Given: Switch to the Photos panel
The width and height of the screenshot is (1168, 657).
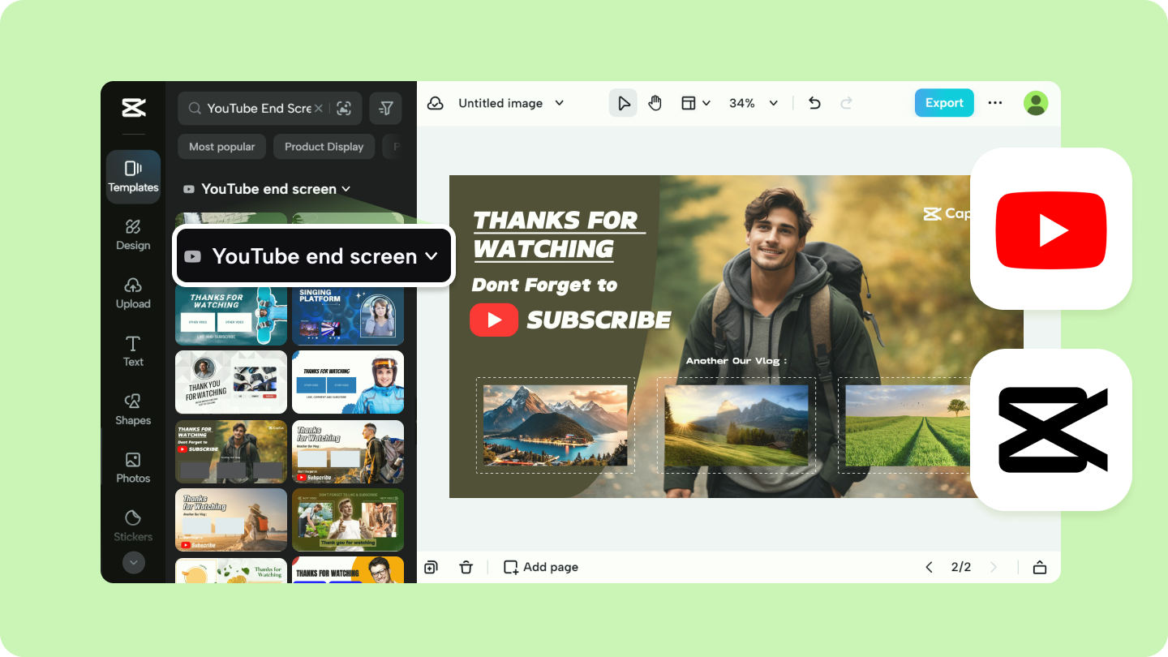Looking at the screenshot, I should click(x=132, y=468).
